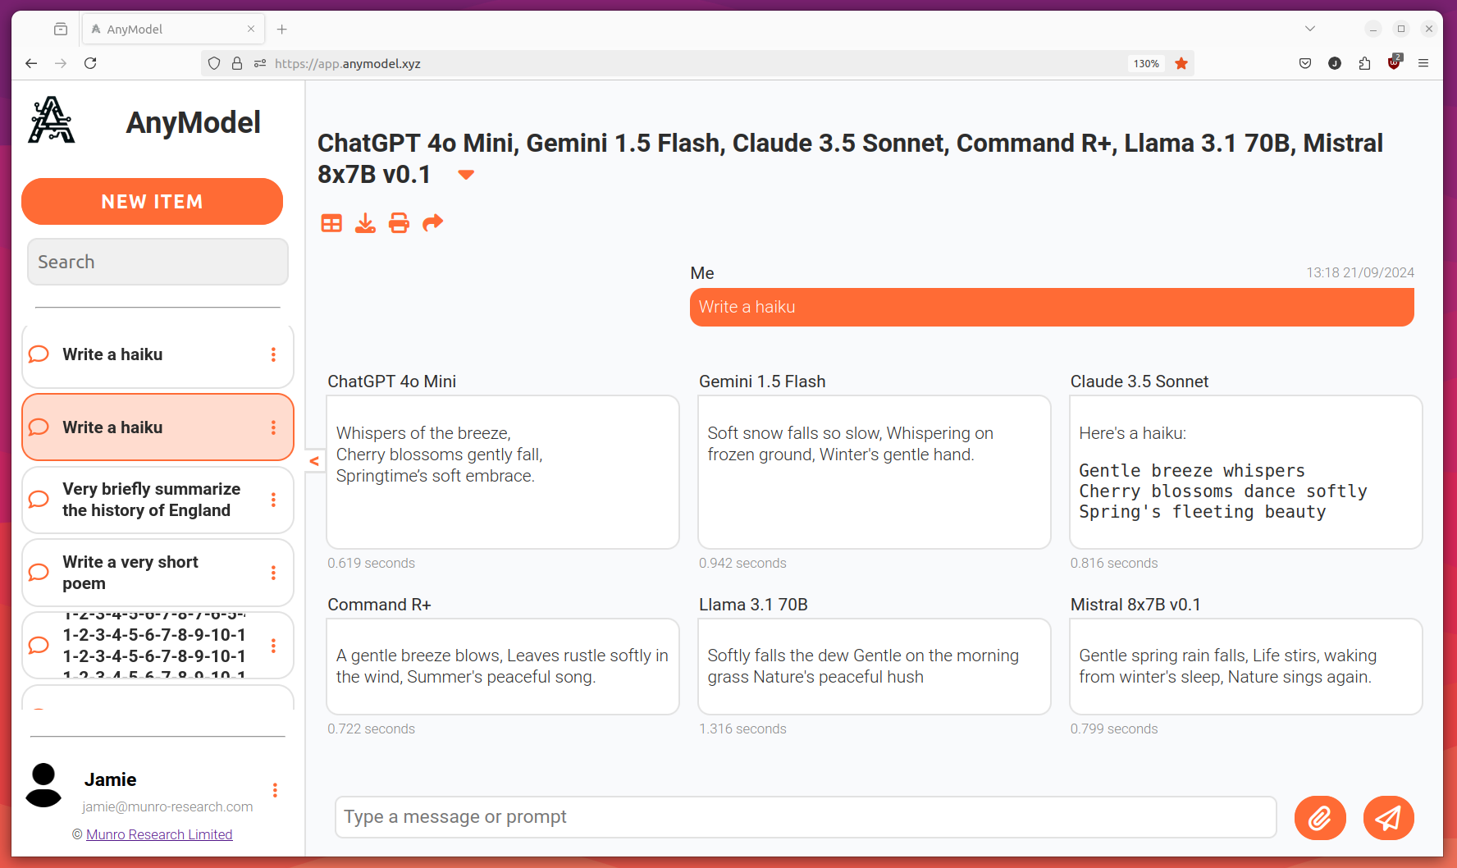The image size is (1457, 868).
Task: Open the Write a very short poem conversation
Action: [158, 573]
